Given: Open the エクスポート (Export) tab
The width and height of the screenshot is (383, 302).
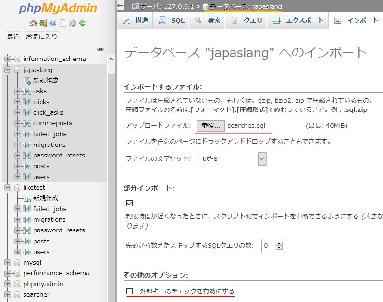Looking at the screenshot, I should pos(298,21).
